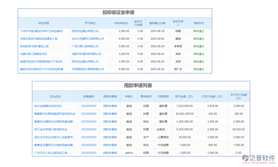Open document number 2022050007
The image size is (278, 167).
point(89,106)
